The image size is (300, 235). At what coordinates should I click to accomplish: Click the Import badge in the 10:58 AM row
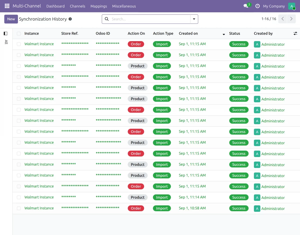[162, 208]
